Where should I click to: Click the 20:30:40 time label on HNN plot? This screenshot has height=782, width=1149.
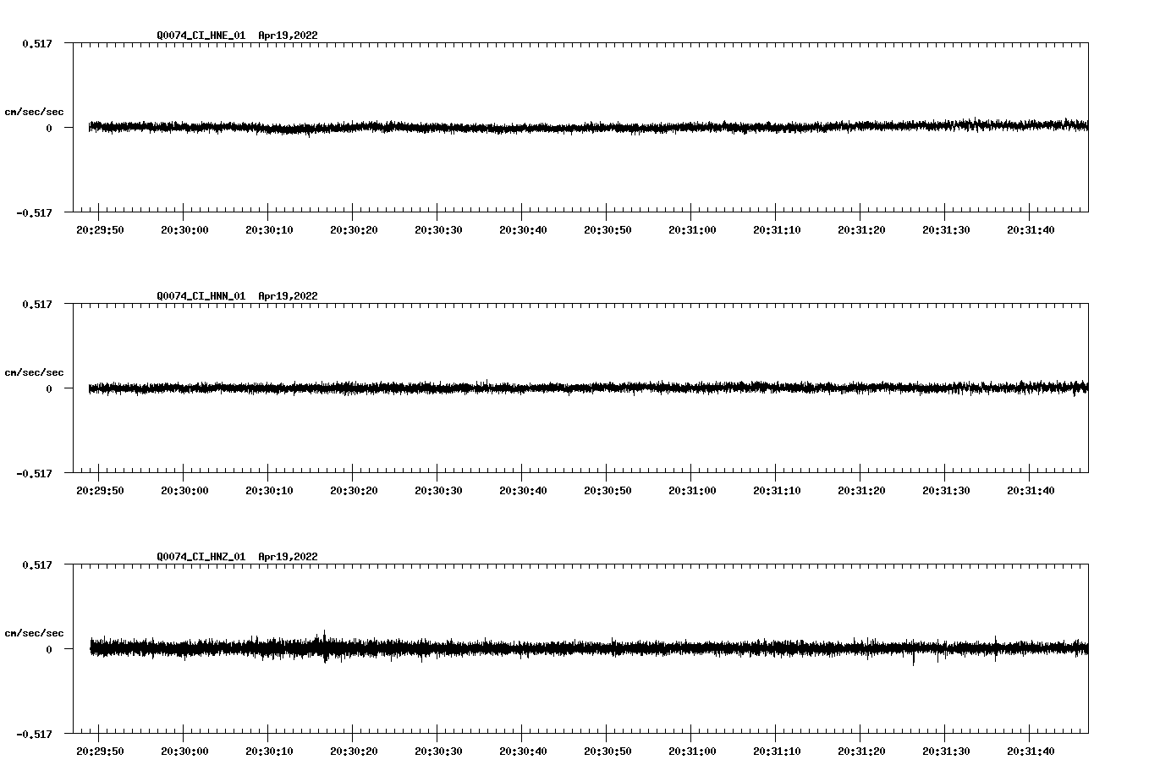coord(523,491)
